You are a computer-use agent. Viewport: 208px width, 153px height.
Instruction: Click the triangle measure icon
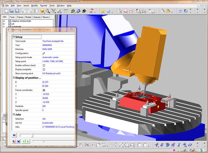59,11
